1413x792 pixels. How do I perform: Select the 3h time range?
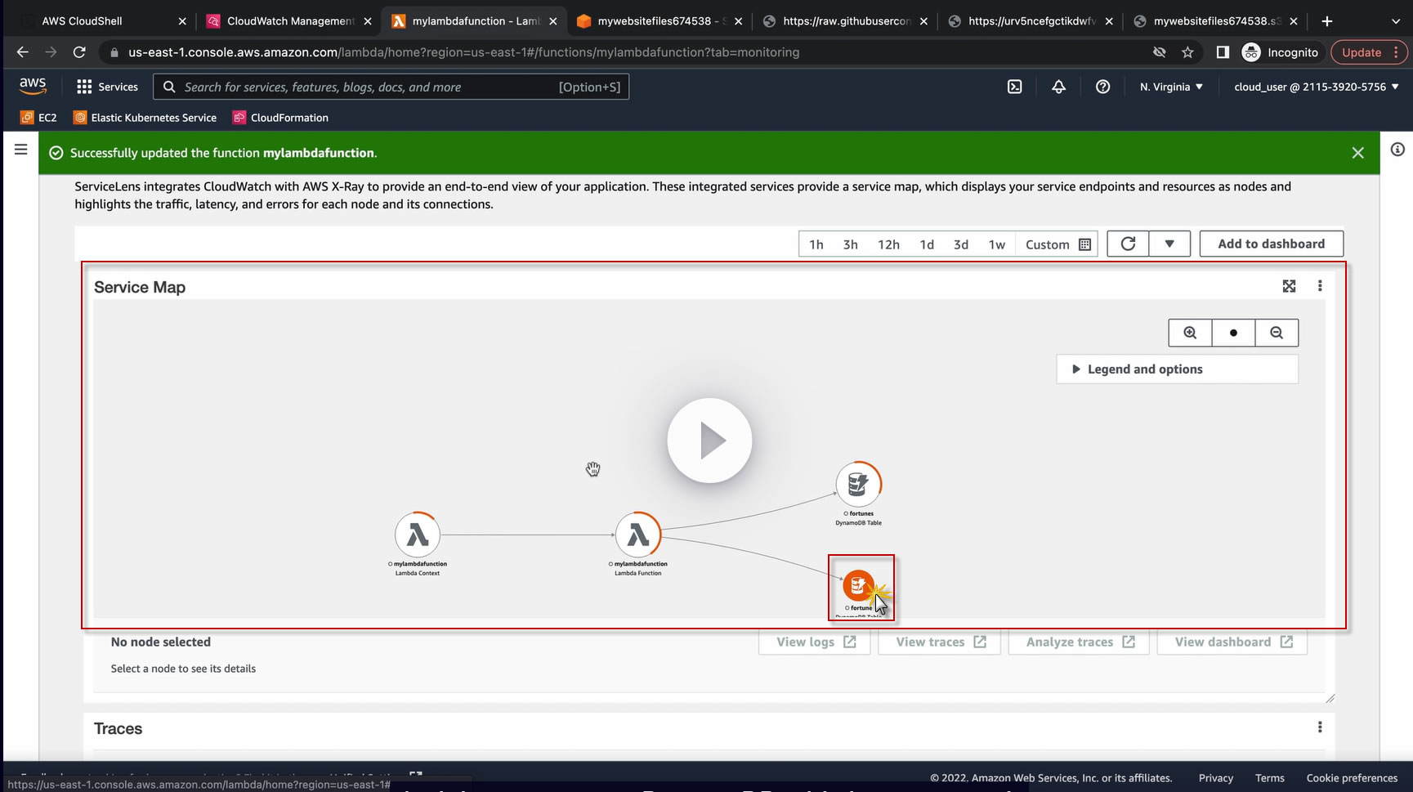point(851,244)
